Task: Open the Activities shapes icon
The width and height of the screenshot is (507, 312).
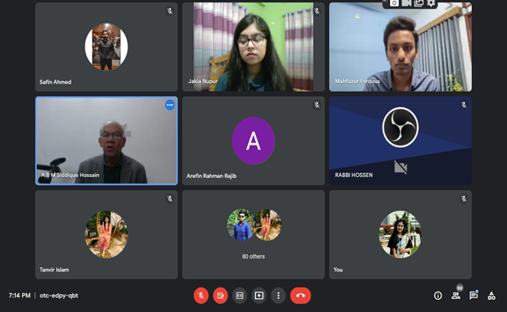Action: 492,296
